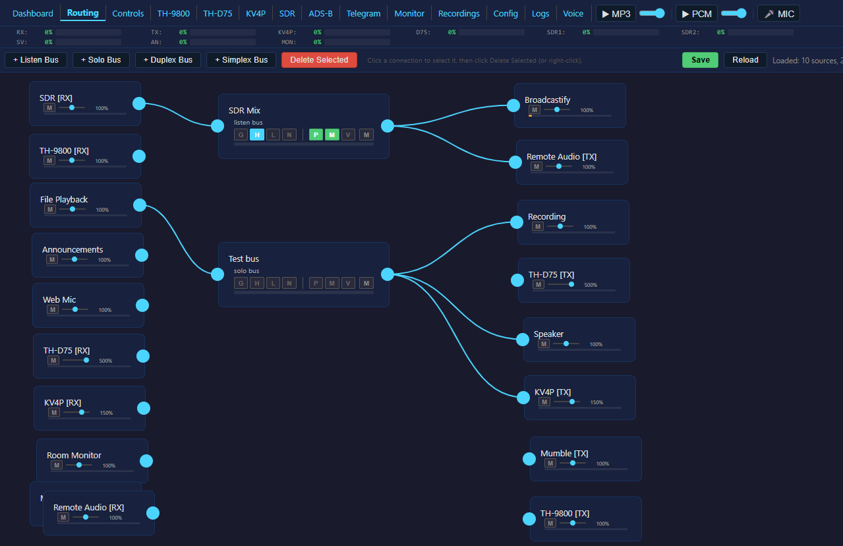Add a new Listen Bus
Viewport: 843px width, 546px height.
coord(36,60)
